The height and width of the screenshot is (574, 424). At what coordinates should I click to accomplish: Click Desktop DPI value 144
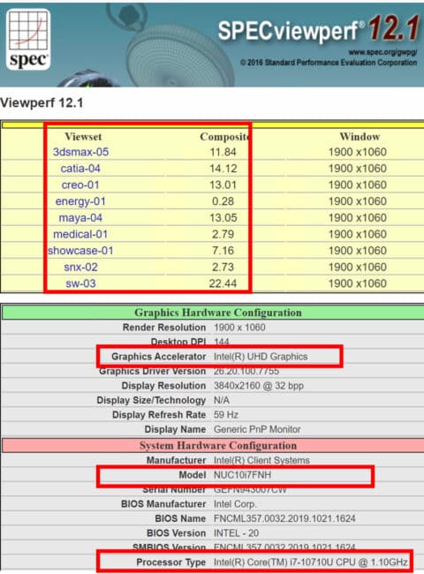[x=221, y=342]
